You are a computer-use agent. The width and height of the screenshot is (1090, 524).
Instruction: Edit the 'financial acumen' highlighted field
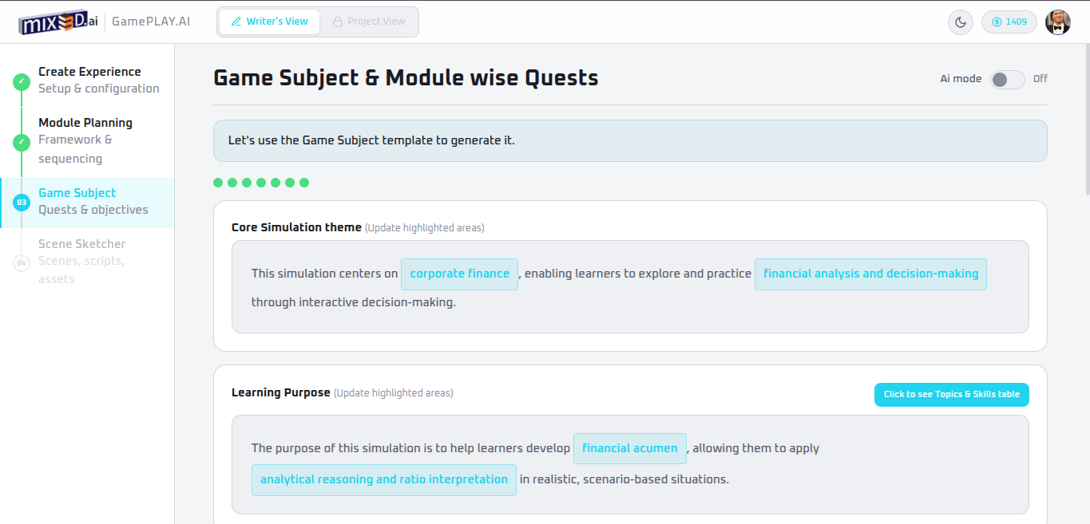click(x=629, y=448)
